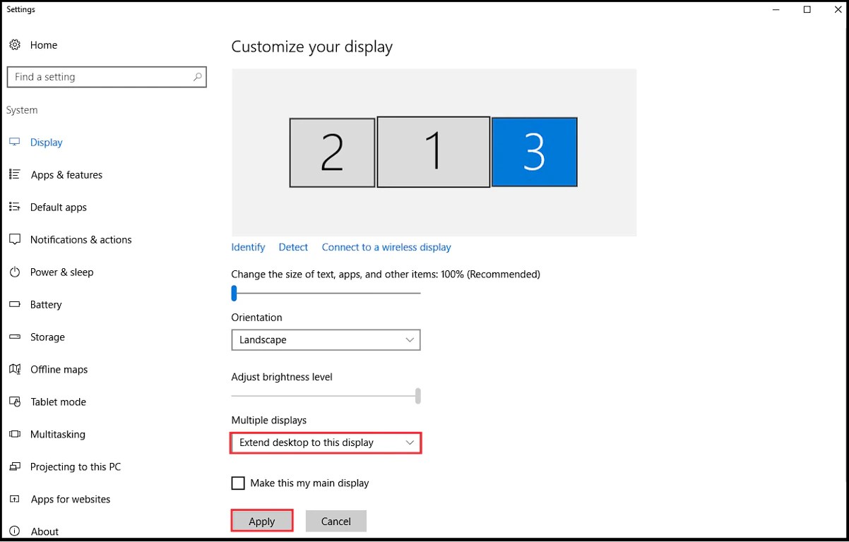Open Battery settings via its icon
Viewport: 849px width, 542px height.
(15, 304)
